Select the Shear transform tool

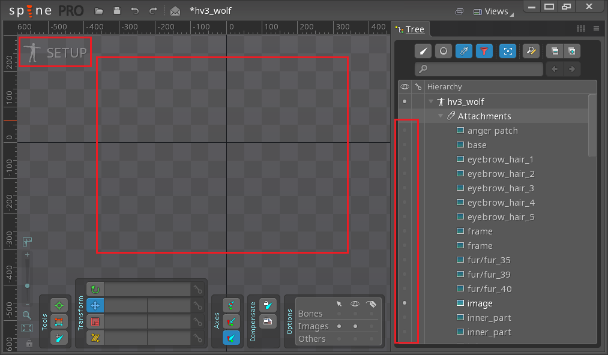pyautogui.click(x=95, y=338)
